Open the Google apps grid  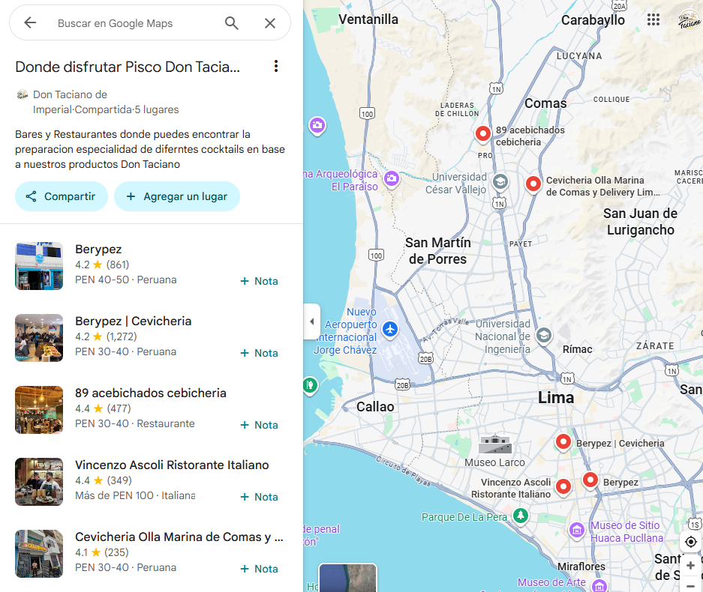click(x=653, y=19)
